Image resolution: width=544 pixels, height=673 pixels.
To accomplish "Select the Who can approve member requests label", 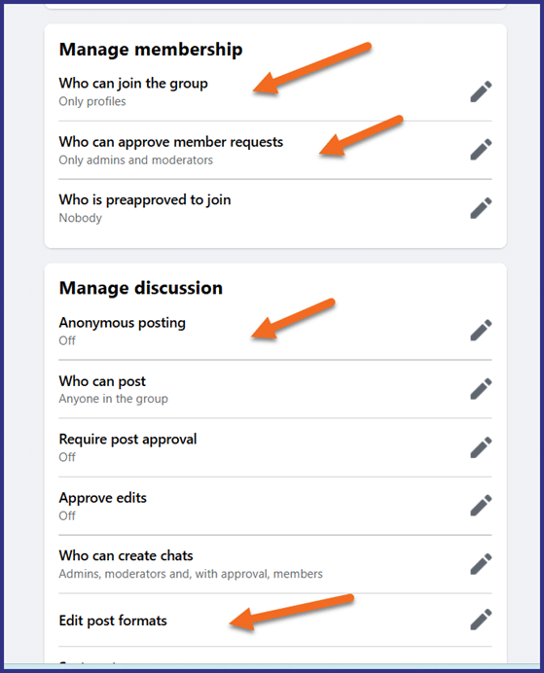I will (171, 142).
